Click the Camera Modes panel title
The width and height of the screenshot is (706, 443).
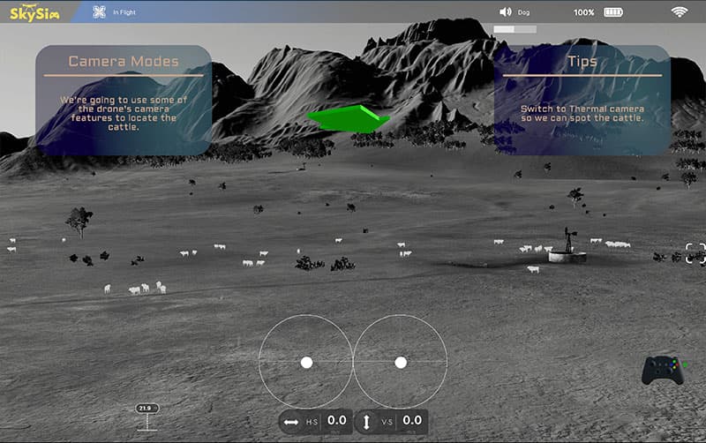click(124, 62)
